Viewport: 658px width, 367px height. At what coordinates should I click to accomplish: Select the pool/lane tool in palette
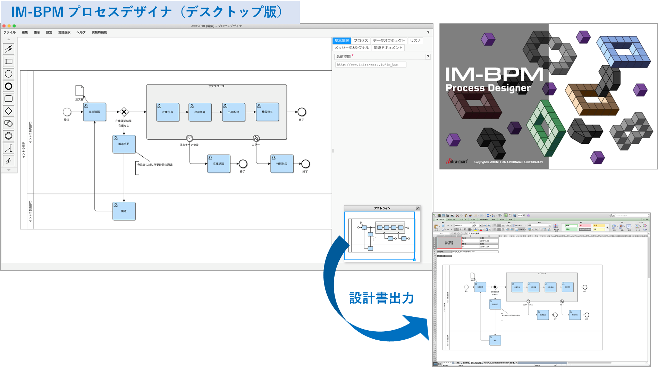pyautogui.click(x=9, y=62)
